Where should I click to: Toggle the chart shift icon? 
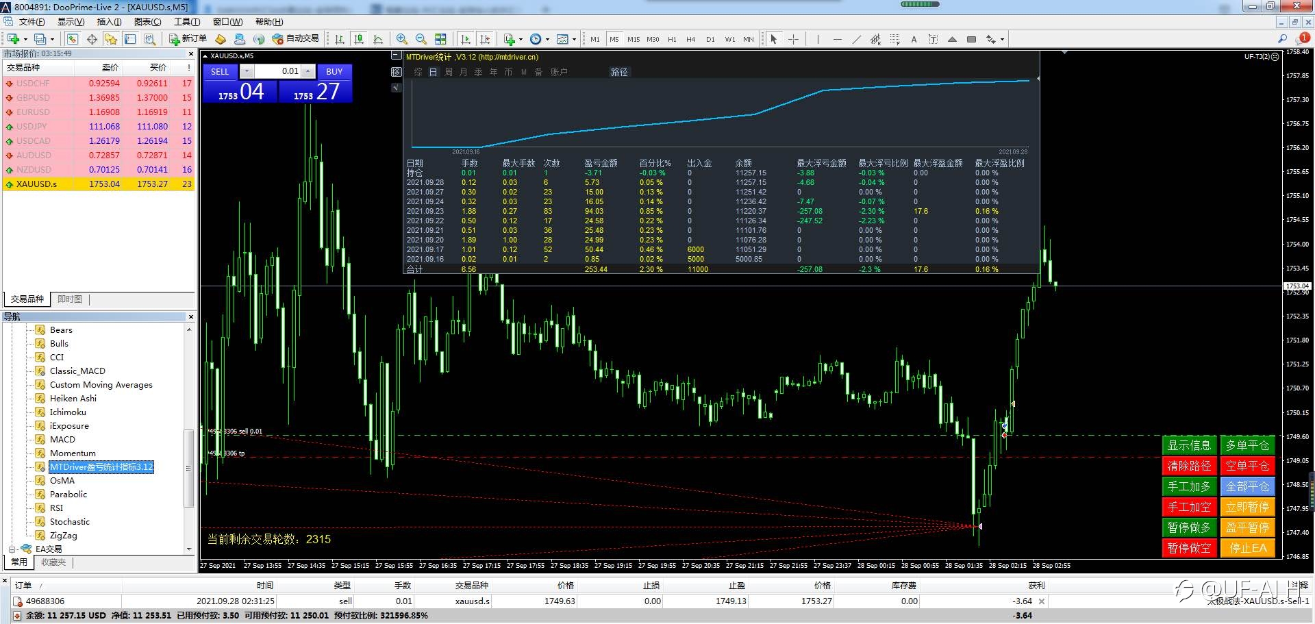click(485, 39)
